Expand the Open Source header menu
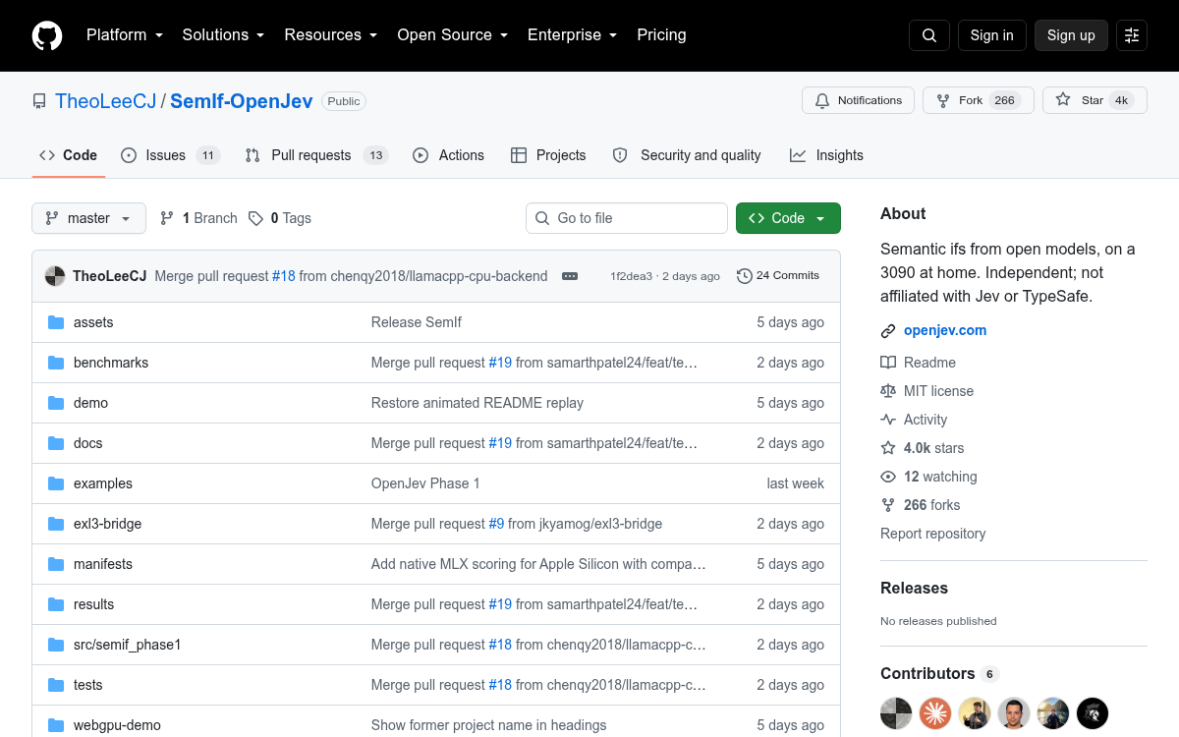This screenshot has height=737, width=1179. point(452,35)
